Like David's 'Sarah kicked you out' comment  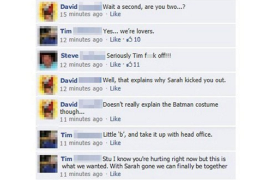[115, 88]
